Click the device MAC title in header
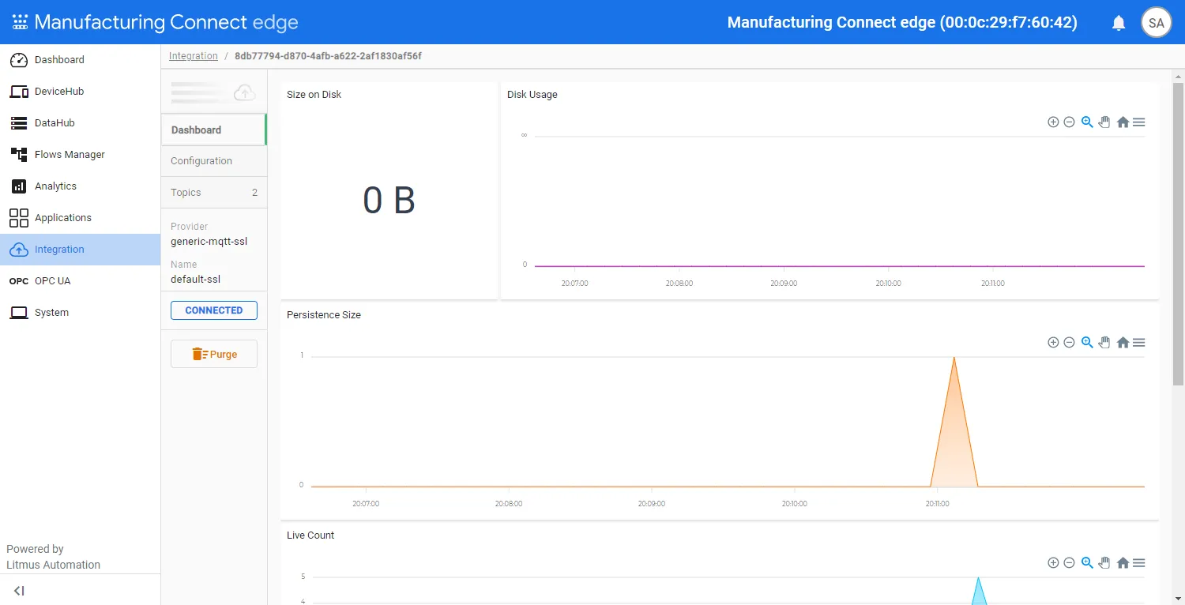1185x605 pixels. [x=902, y=22]
